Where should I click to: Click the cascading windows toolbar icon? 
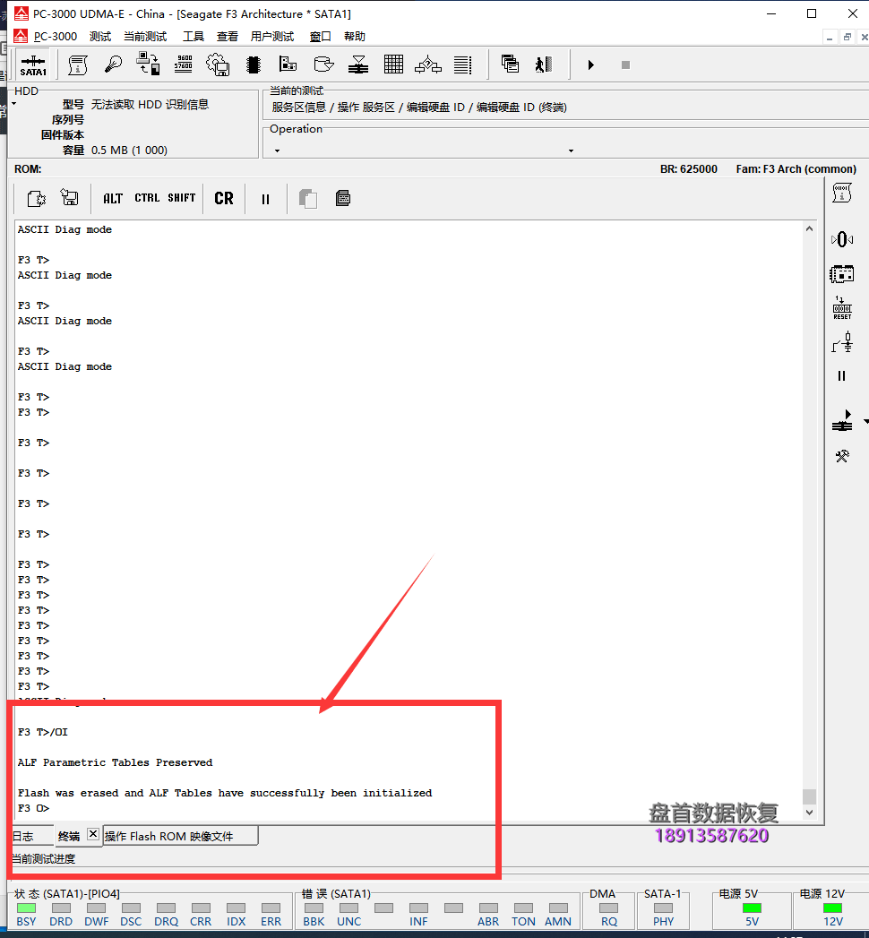(x=510, y=64)
